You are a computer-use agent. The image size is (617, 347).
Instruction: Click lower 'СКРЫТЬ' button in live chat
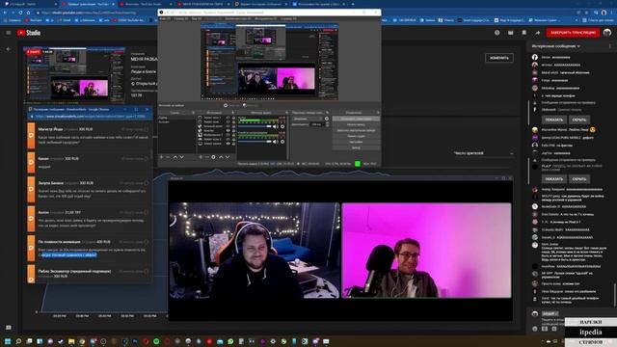click(x=579, y=179)
